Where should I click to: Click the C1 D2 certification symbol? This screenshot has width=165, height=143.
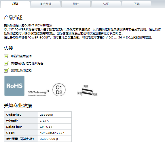pos(59,90)
